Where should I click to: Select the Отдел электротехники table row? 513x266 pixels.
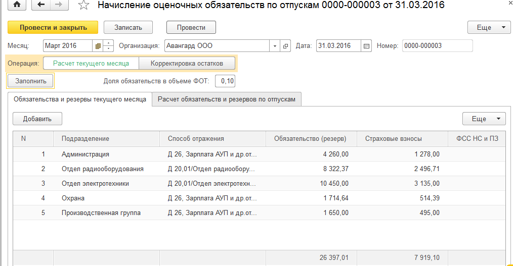(x=95, y=183)
